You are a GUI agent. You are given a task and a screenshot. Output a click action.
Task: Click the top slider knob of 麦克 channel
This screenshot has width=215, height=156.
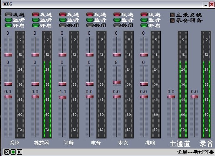(x=117, y=55)
